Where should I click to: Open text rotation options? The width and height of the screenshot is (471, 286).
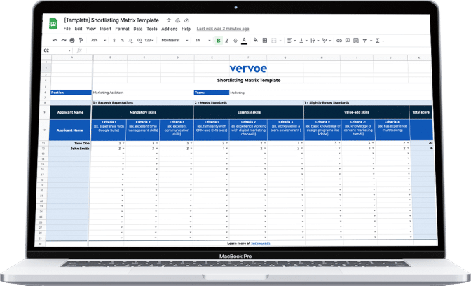pyautogui.click(x=327, y=40)
